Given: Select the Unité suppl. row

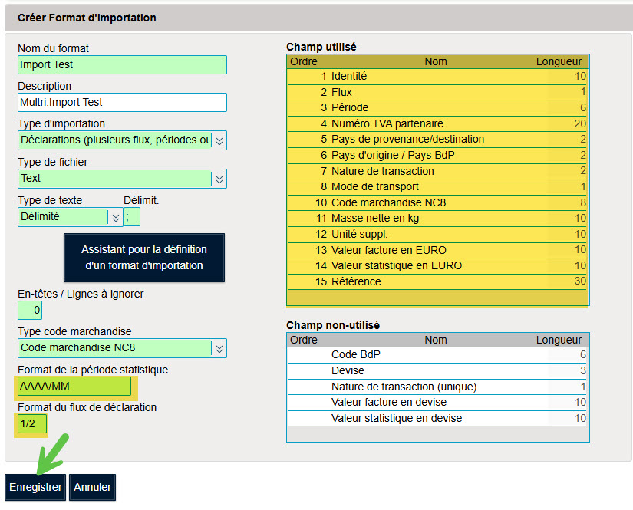Looking at the screenshot, I should coord(437,235).
